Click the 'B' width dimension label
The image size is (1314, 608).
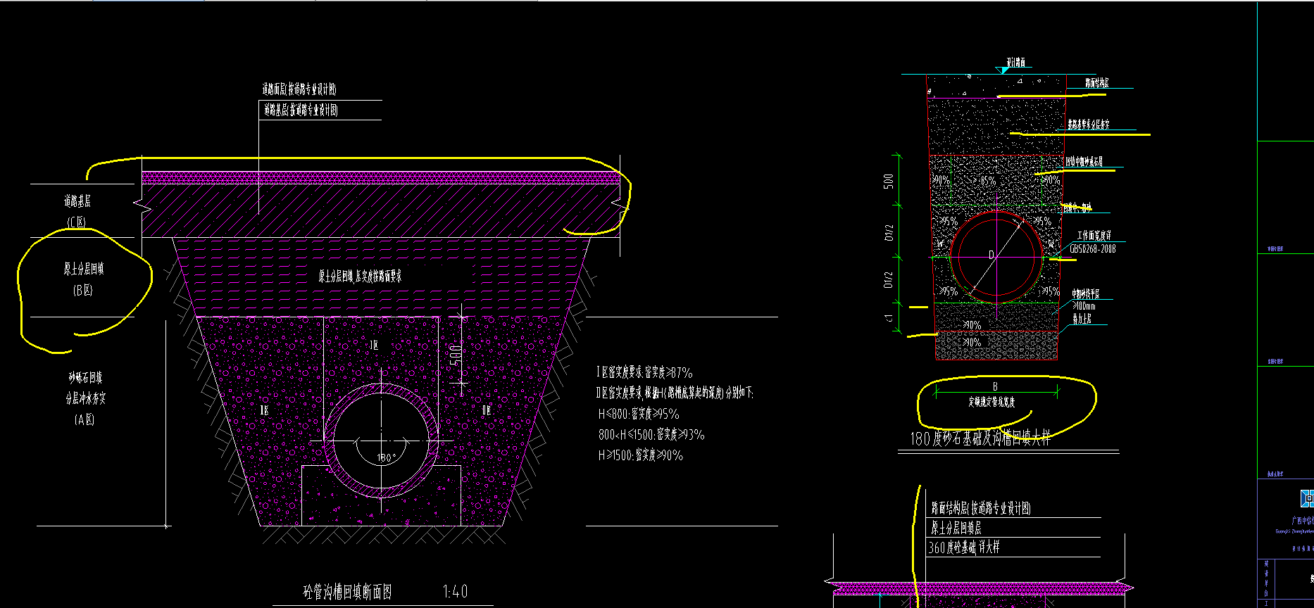tap(995, 386)
